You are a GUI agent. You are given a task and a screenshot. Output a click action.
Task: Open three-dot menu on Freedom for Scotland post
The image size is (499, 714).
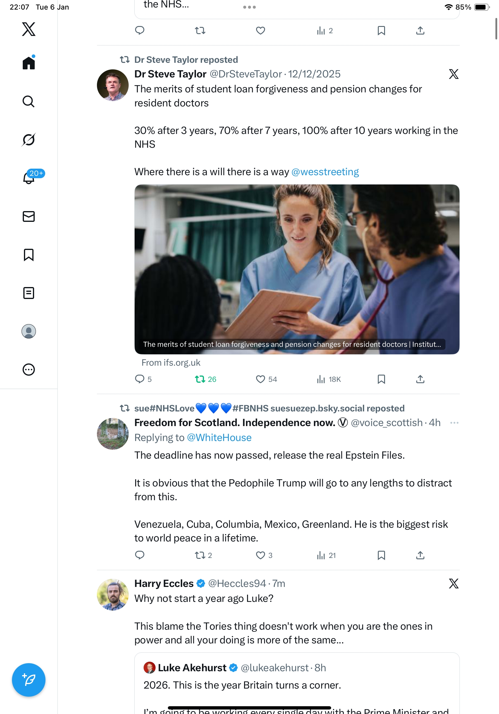click(x=454, y=422)
